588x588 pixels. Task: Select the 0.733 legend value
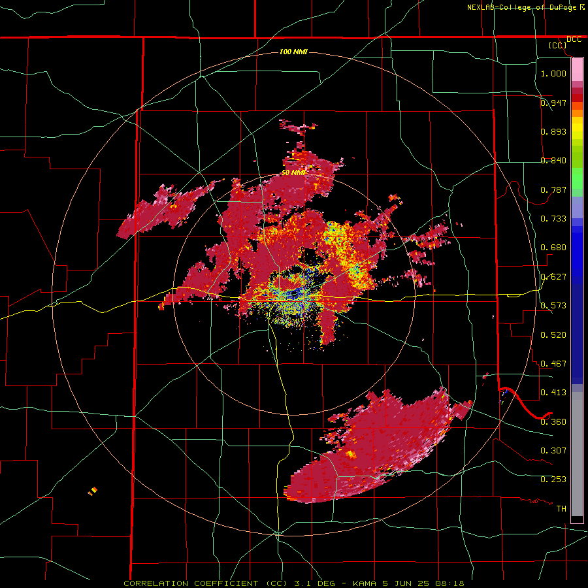pos(553,218)
